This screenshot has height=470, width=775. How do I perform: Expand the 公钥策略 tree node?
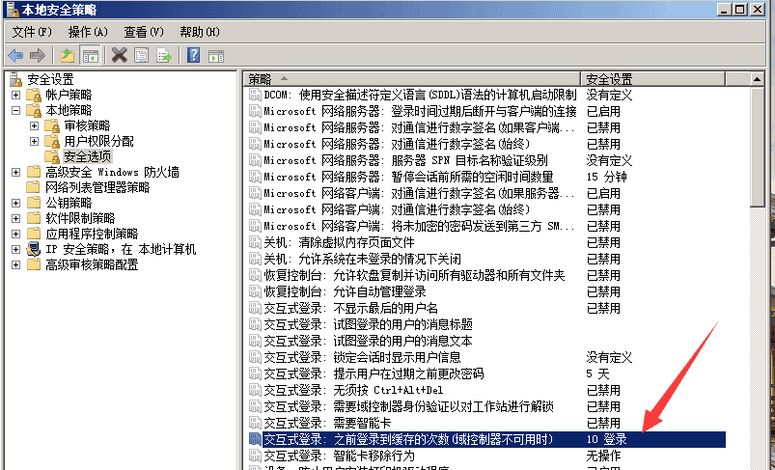point(15,203)
